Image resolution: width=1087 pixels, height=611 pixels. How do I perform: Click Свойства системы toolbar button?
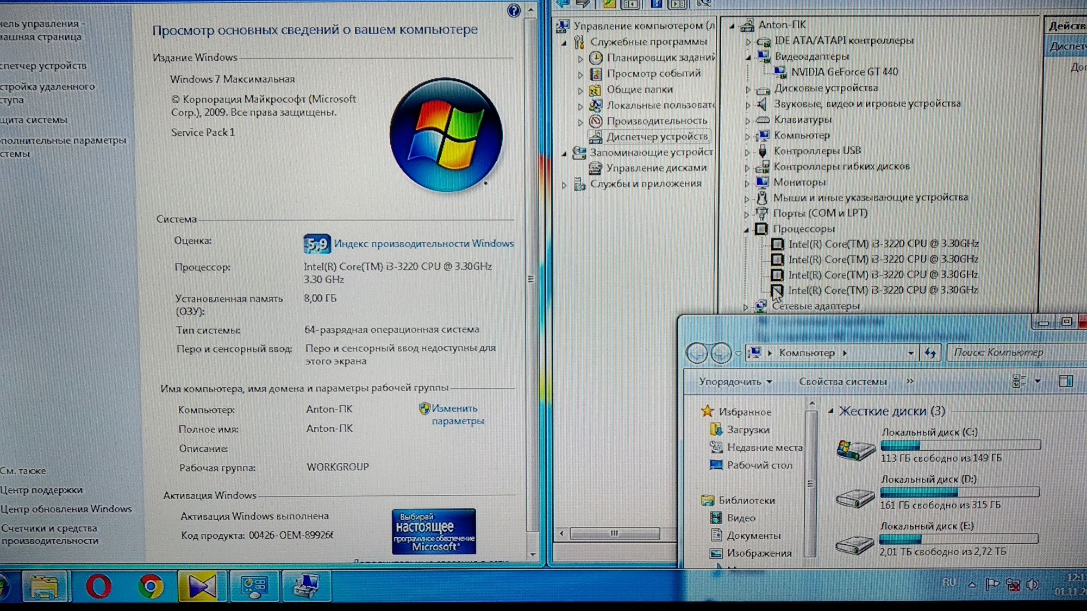coord(842,382)
